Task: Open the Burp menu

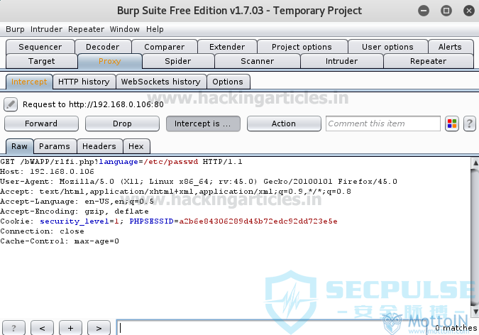Action: coord(15,29)
